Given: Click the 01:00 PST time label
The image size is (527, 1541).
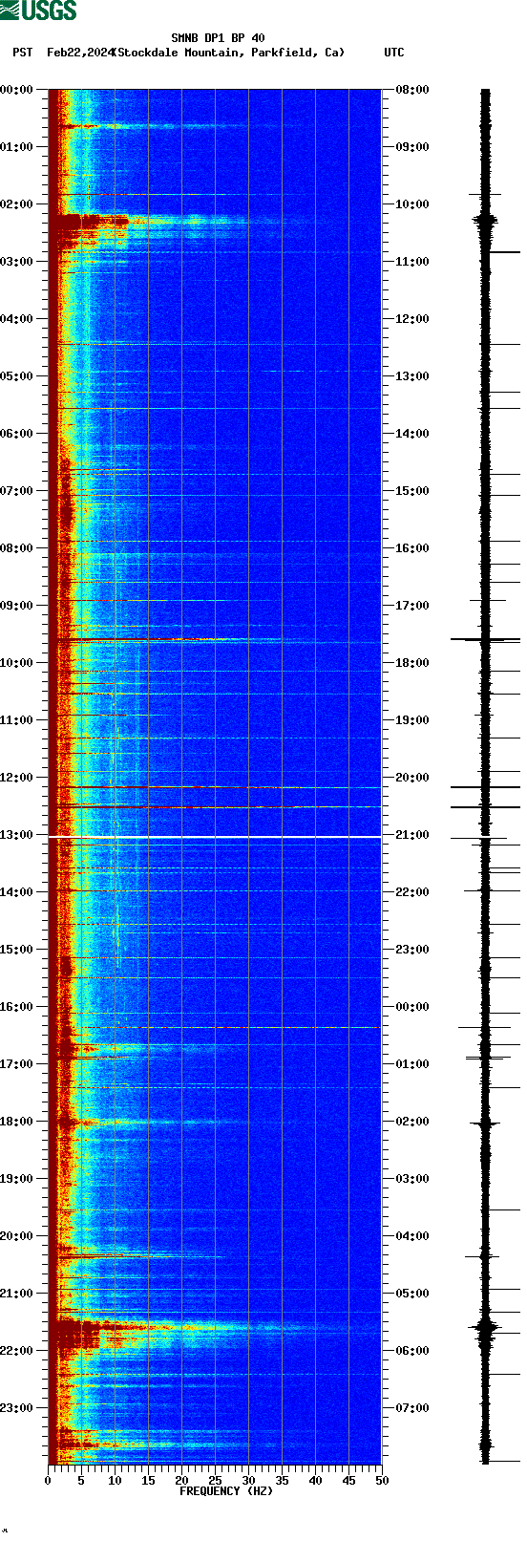Looking at the screenshot, I should click(x=16, y=147).
